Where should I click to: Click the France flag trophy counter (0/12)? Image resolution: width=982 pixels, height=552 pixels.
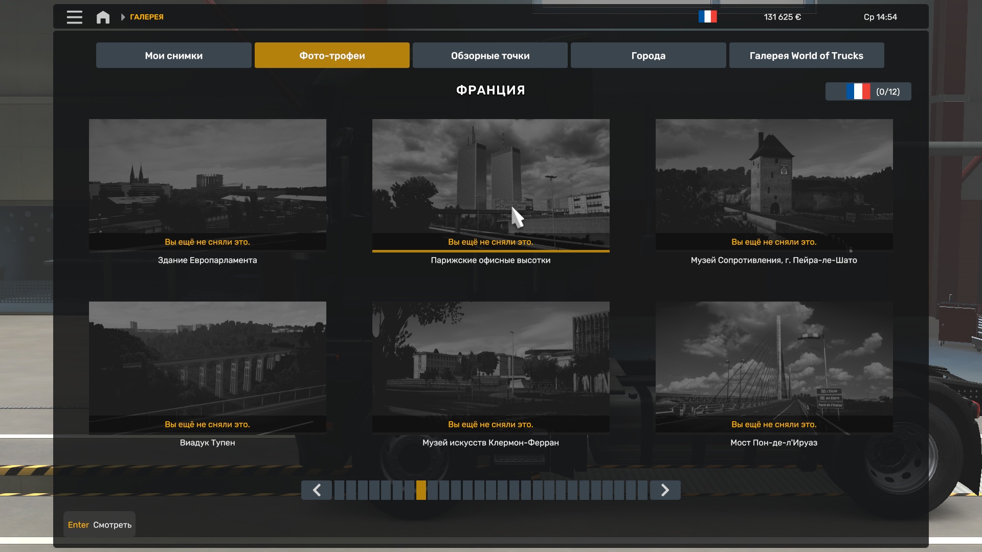(868, 91)
